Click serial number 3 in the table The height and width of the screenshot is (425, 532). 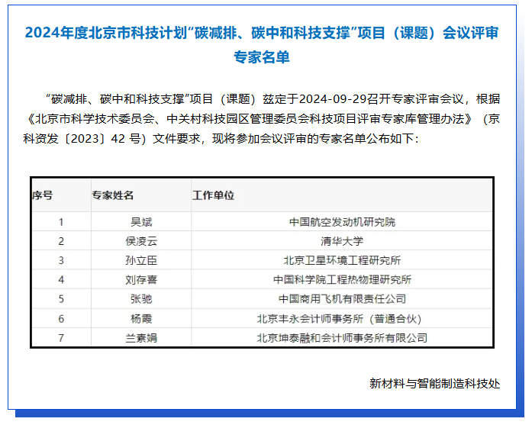[61, 260]
